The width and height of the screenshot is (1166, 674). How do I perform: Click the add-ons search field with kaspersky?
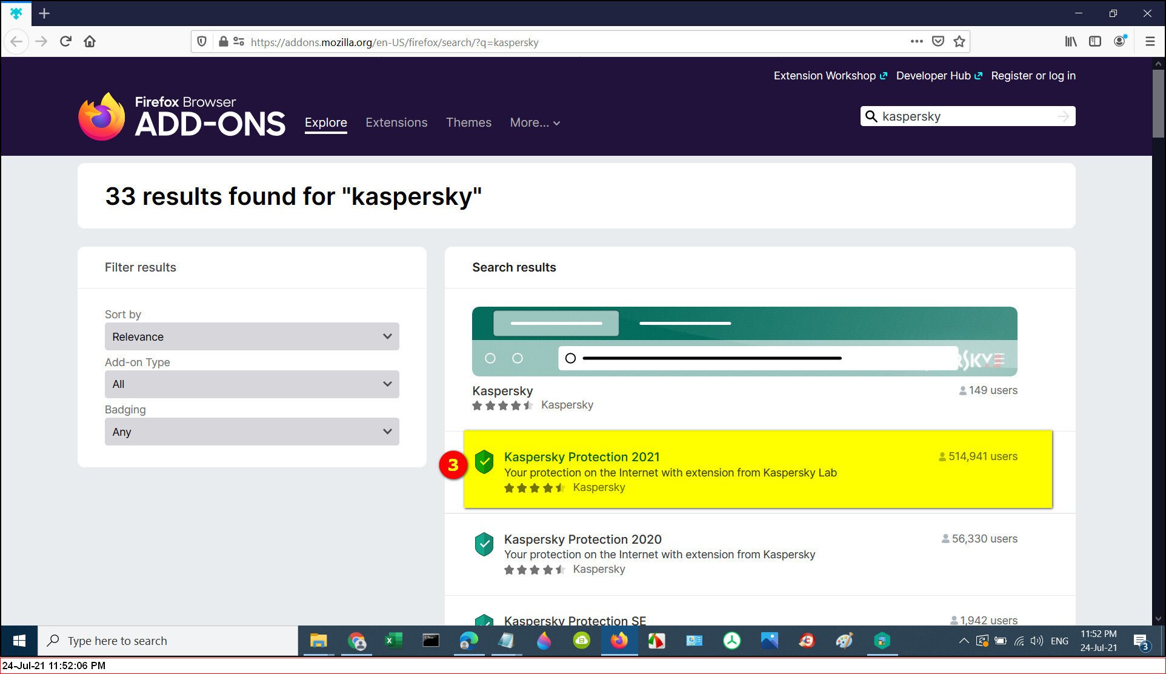pyautogui.click(x=967, y=116)
